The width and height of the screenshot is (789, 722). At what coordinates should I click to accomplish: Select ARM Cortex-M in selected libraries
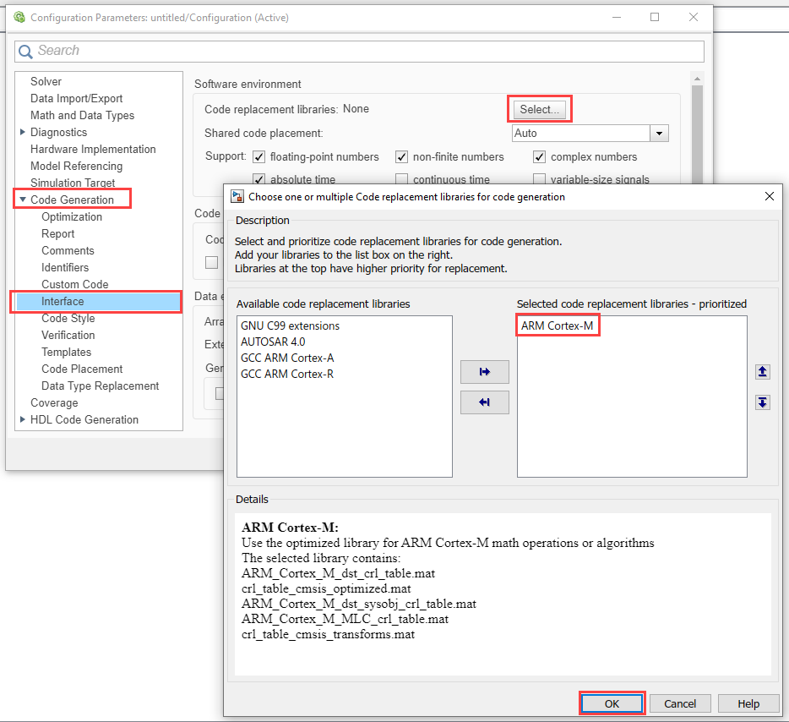pyautogui.click(x=557, y=325)
